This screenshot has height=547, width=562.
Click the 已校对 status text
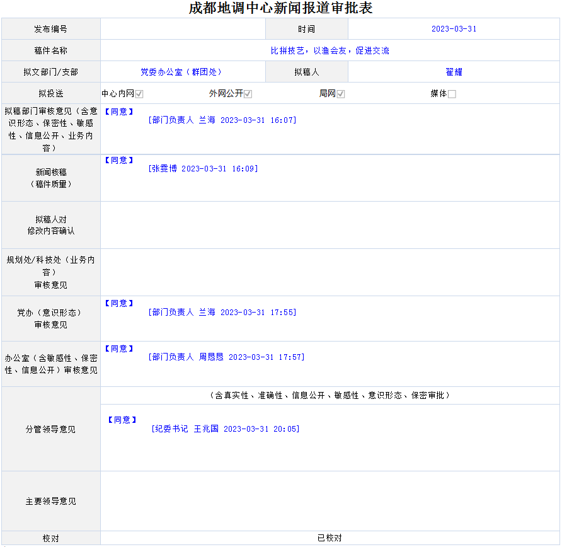pos(330,538)
